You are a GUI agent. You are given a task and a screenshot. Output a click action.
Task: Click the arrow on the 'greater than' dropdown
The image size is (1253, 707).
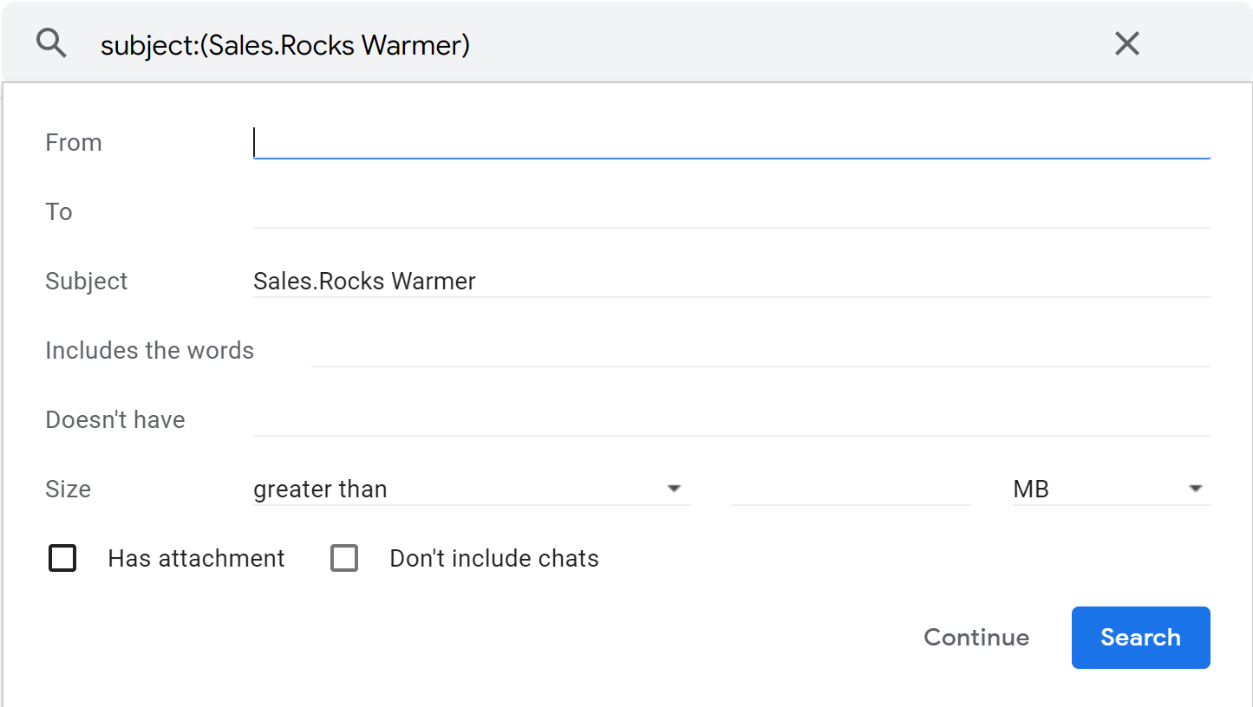click(x=674, y=489)
